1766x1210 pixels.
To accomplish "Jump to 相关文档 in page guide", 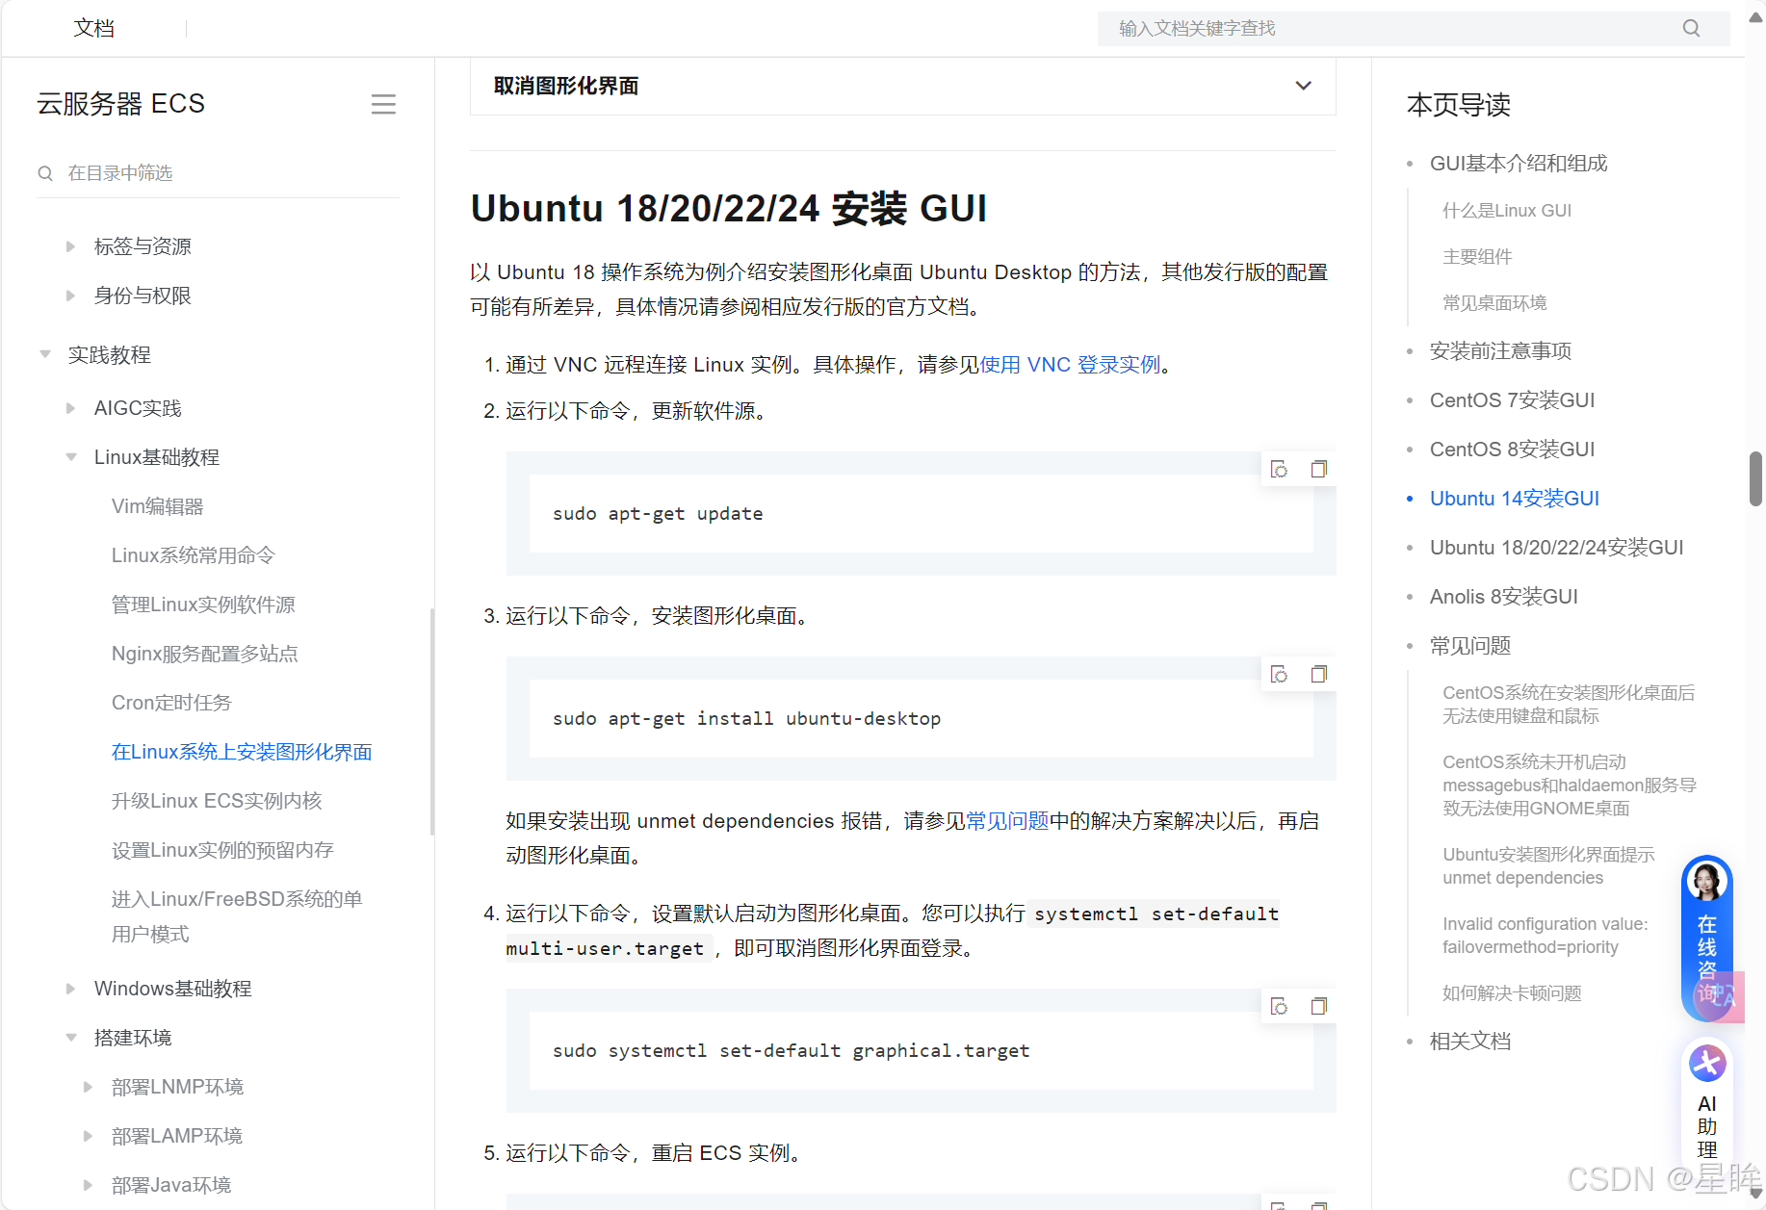I will [x=1469, y=1042].
